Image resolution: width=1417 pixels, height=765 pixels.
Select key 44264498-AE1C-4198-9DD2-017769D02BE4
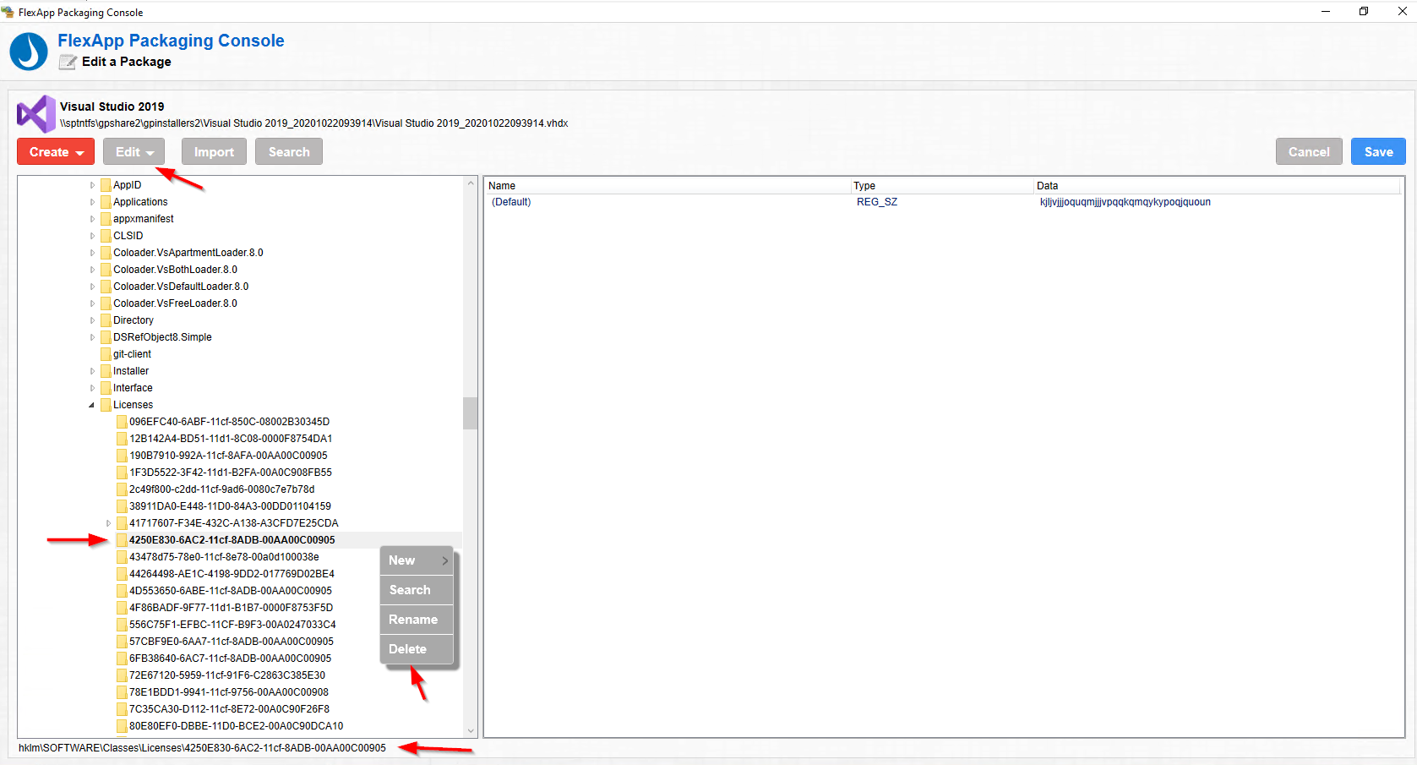point(232,574)
